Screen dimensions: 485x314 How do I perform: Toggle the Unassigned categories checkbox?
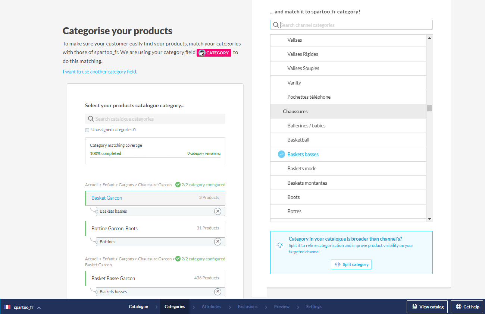(87, 130)
